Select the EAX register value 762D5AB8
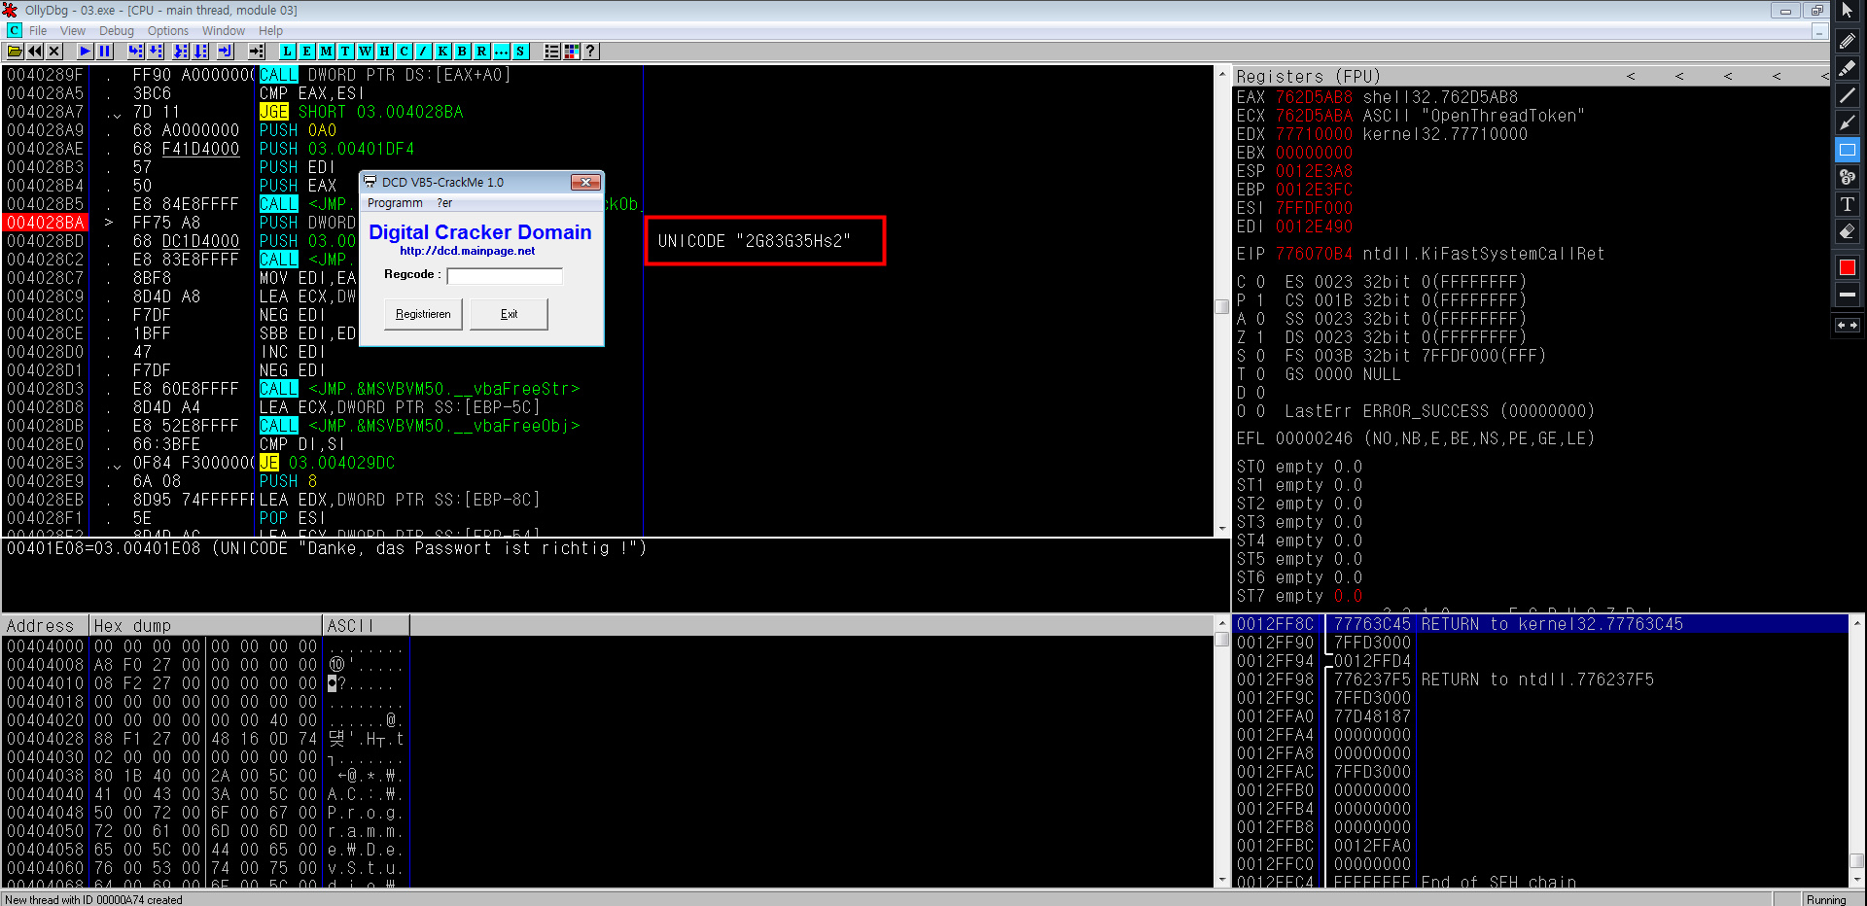Image resolution: width=1867 pixels, height=906 pixels. pos(1314,97)
